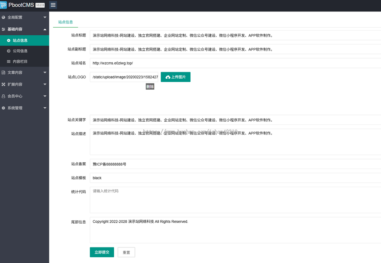Click the gear icon beside 系统管理

pos(3,108)
